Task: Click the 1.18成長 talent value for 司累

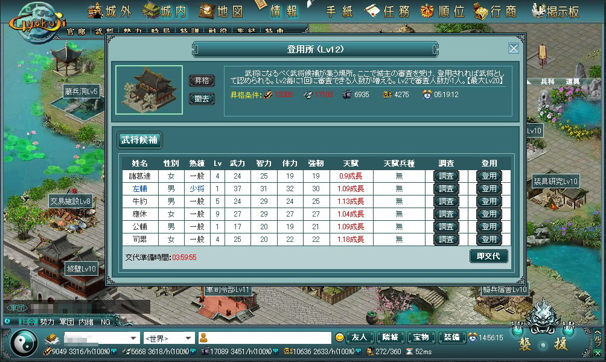Action: [x=351, y=240]
